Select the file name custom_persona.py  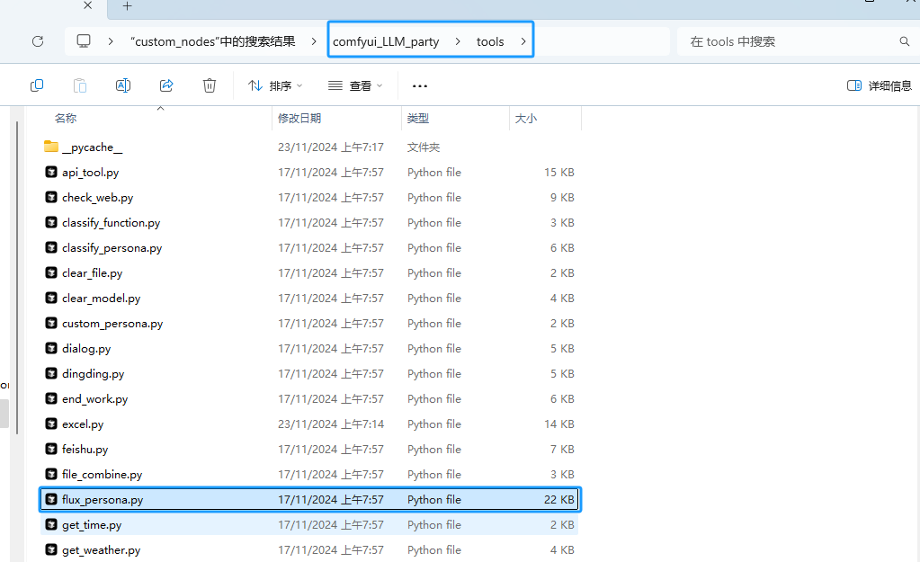[x=112, y=324]
